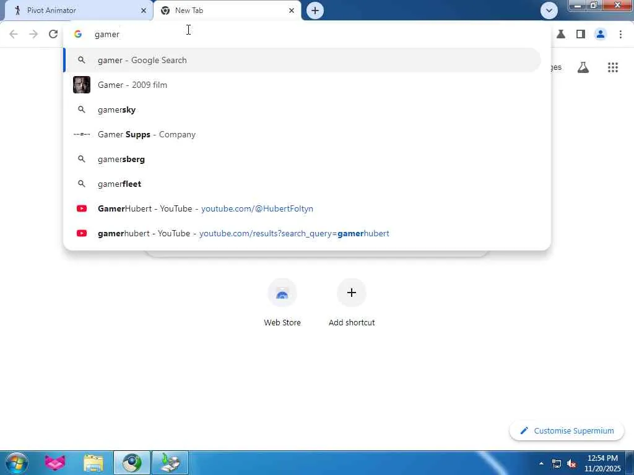Open the profile avatar menu
Image resolution: width=634 pixels, height=475 pixels.
601,35
